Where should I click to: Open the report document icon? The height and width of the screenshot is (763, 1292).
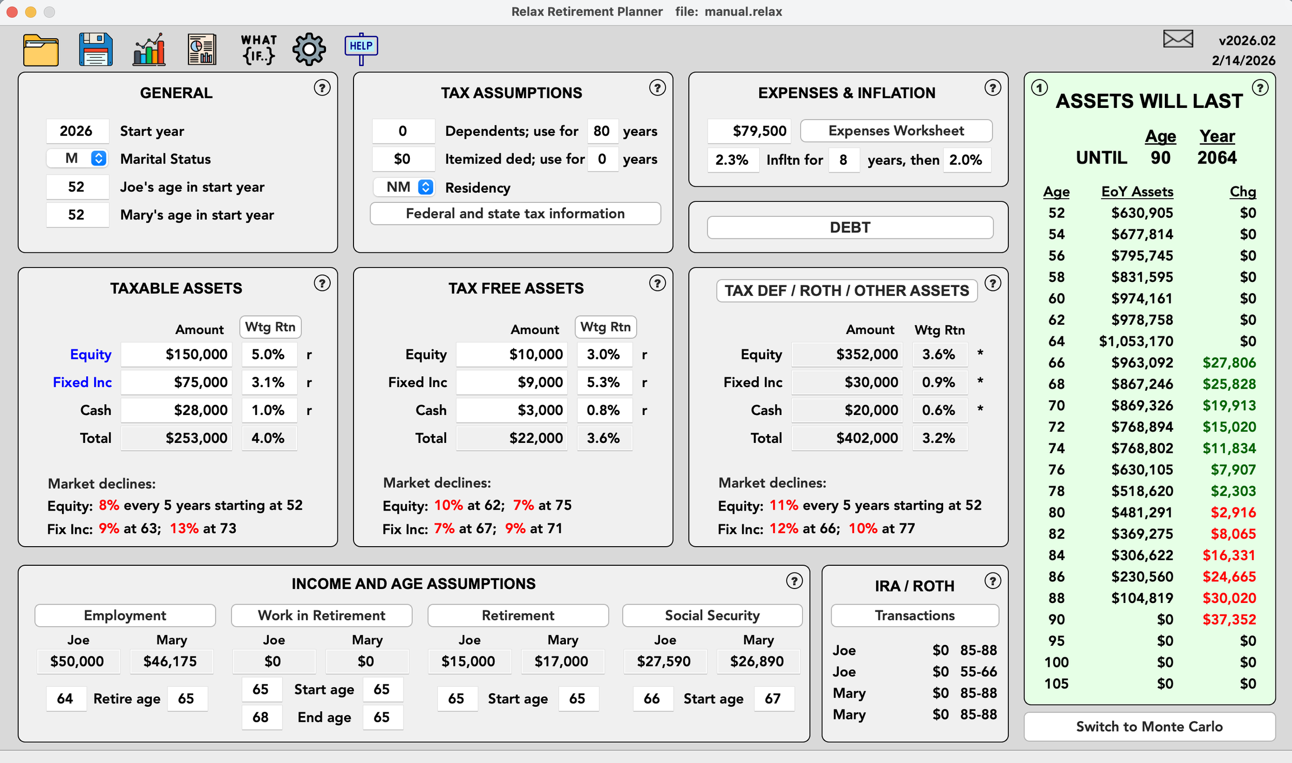[x=202, y=50]
